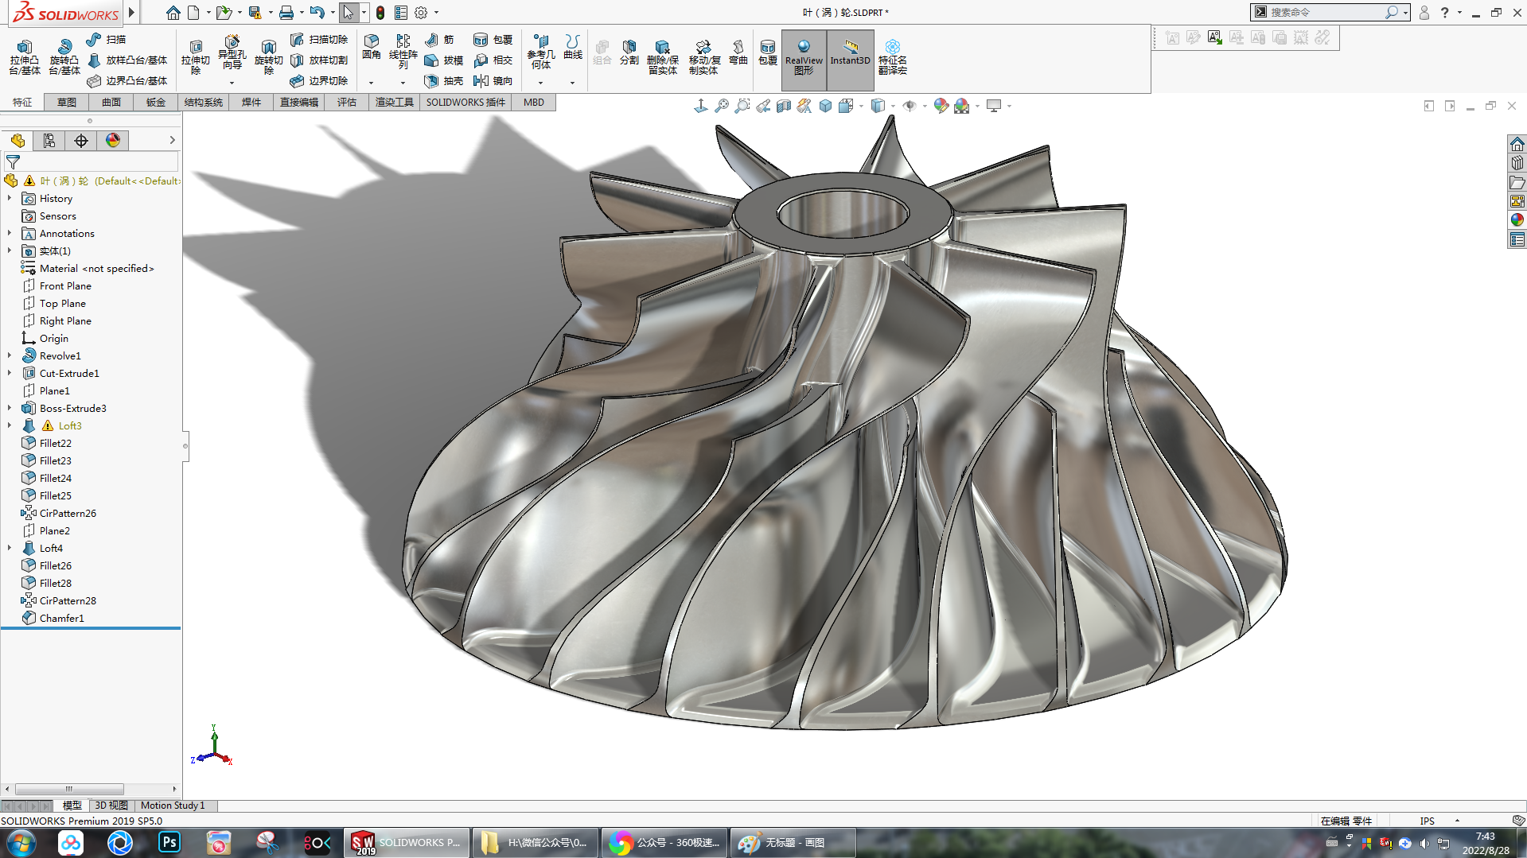This screenshot has height=858, width=1527.
Task: Open the Hole Wizard (异型孔向导) tool
Action: [x=232, y=53]
